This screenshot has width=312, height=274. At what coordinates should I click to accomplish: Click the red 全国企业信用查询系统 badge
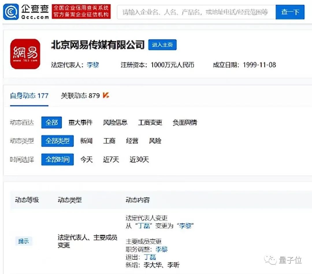coord(81,12)
